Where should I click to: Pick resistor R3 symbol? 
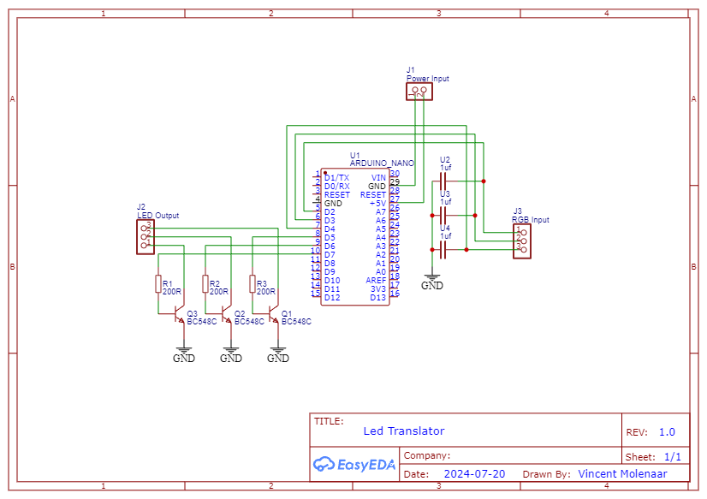click(x=253, y=284)
